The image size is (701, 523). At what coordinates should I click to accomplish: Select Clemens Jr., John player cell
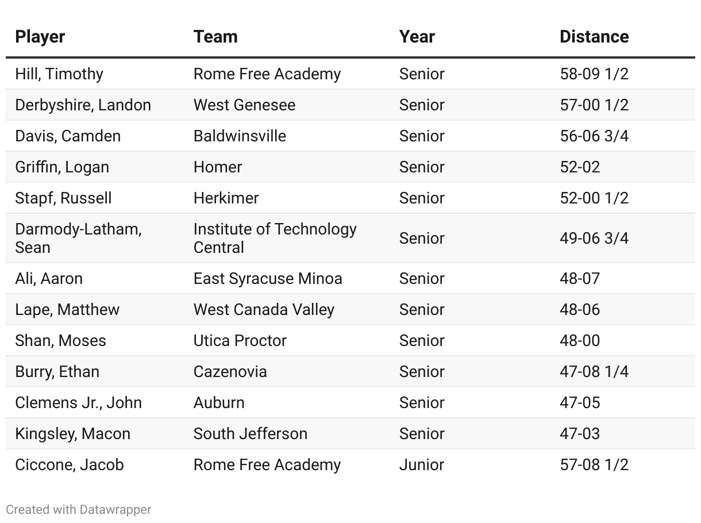tap(78, 403)
